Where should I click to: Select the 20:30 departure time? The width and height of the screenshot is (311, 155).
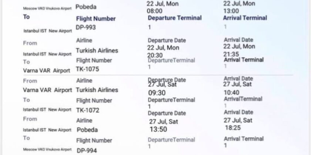pos(156,55)
